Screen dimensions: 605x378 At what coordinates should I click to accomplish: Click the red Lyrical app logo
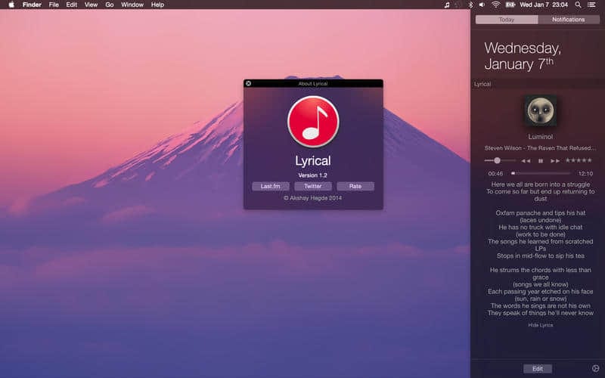[313, 122]
